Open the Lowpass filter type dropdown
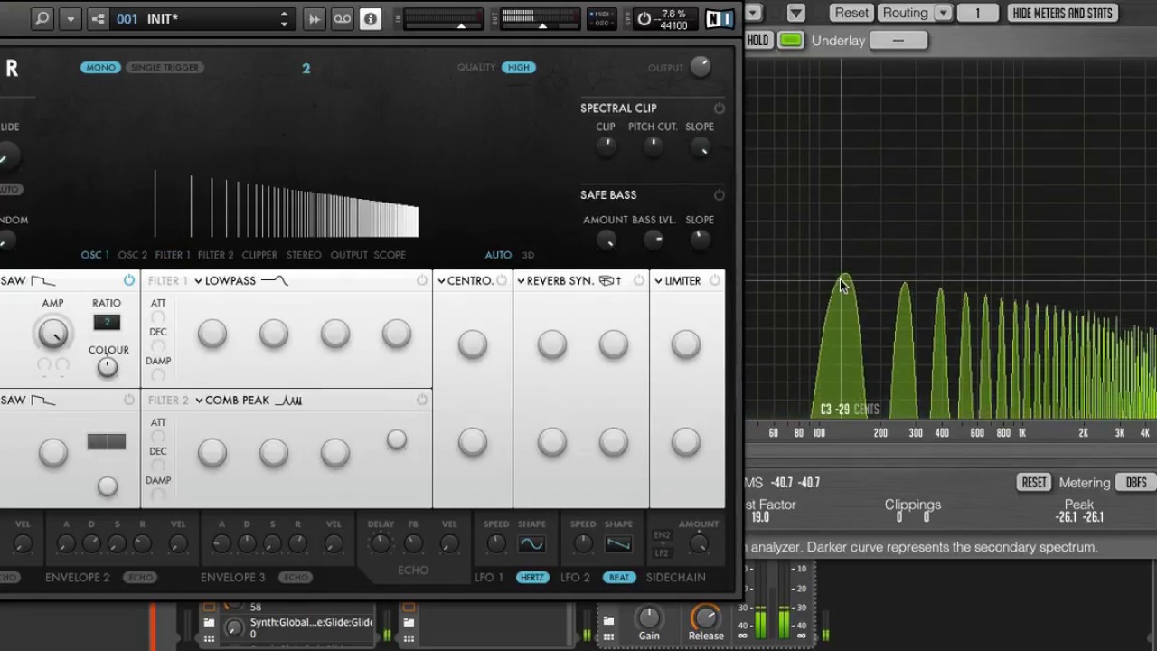Viewport: 1157px width, 651px height. point(198,281)
